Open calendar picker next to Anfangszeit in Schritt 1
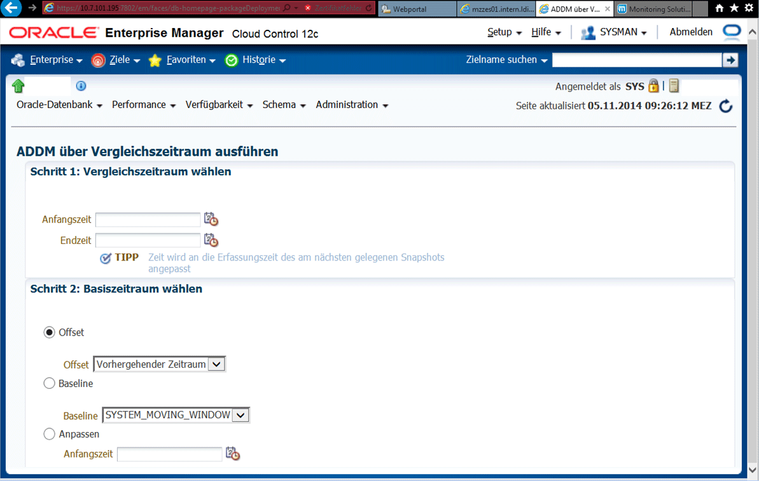 click(x=211, y=219)
